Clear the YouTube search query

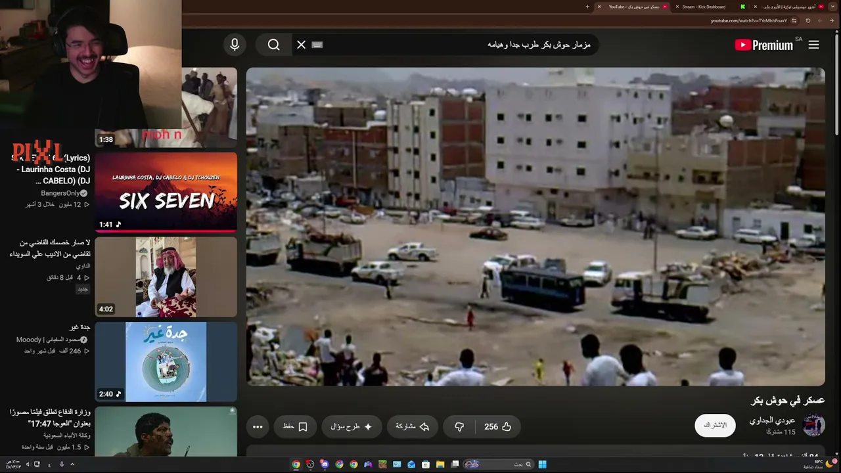(x=301, y=45)
